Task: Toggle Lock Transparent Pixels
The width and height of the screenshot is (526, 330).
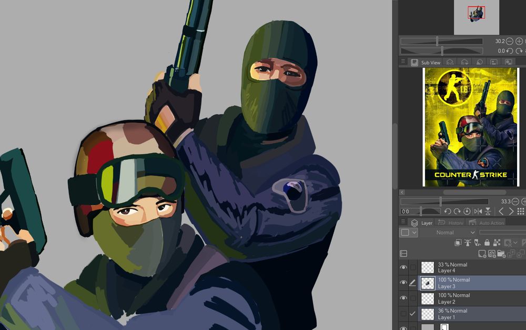Action: point(497,243)
